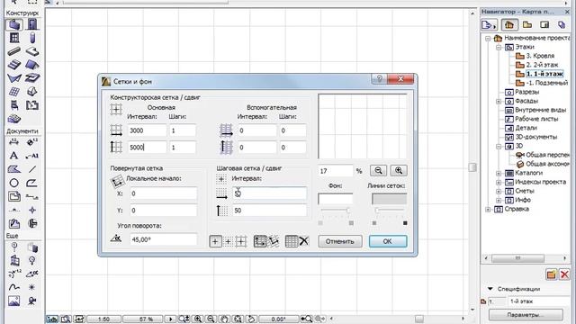Open Publisher Sets tab in Navigator

562,24
